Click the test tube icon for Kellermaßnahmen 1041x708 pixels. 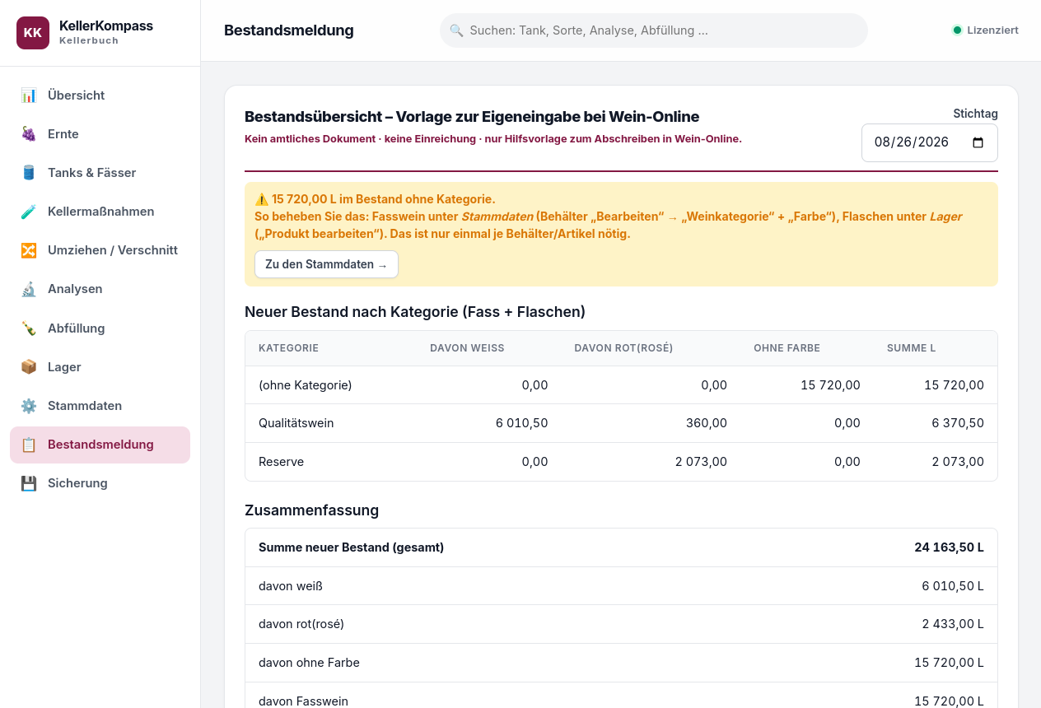point(29,212)
